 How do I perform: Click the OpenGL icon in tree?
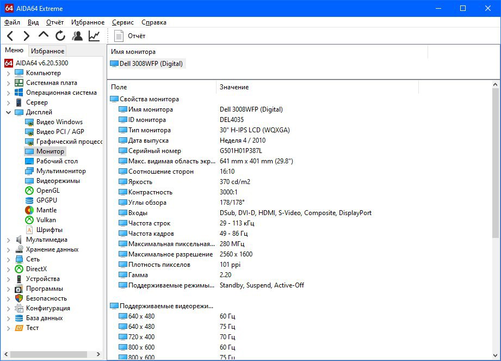(x=29, y=191)
